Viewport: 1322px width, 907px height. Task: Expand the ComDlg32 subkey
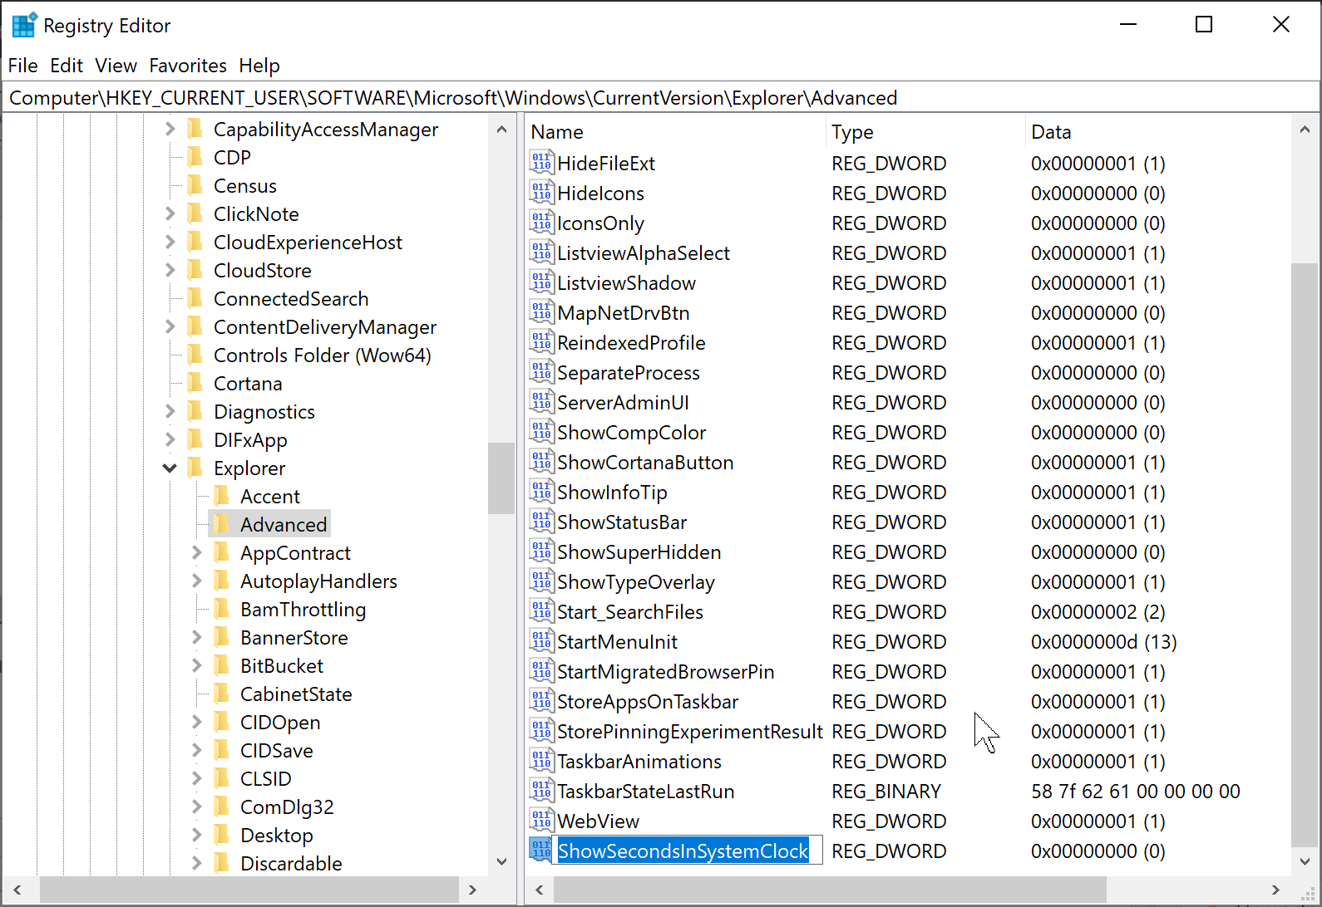(196, 806)
